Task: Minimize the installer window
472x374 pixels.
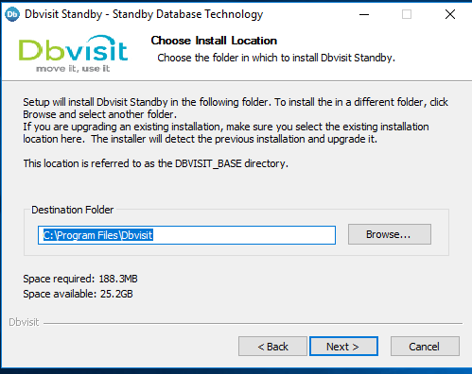Action: click(364, 14)
